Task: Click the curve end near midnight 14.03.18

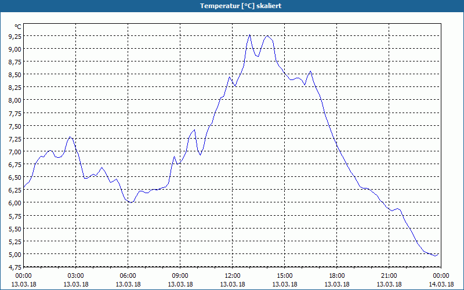Action: (x=438, y=254)
